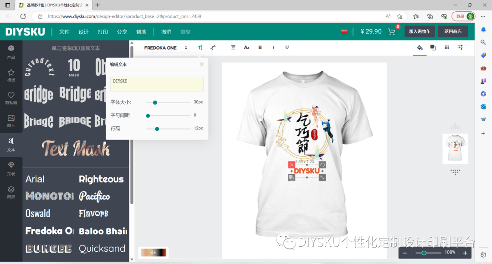Image resolution: width=492 pixels, height=264 pixels.
Task: Open the Edge sidebar search icon
Action: 483,42
